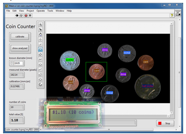Open the context help question mark
This screenshot has width=186, height=134.
click(x=172, y=15)
